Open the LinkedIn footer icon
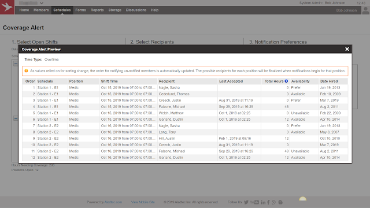The image size is (370, 208). (x=263, y=202)
